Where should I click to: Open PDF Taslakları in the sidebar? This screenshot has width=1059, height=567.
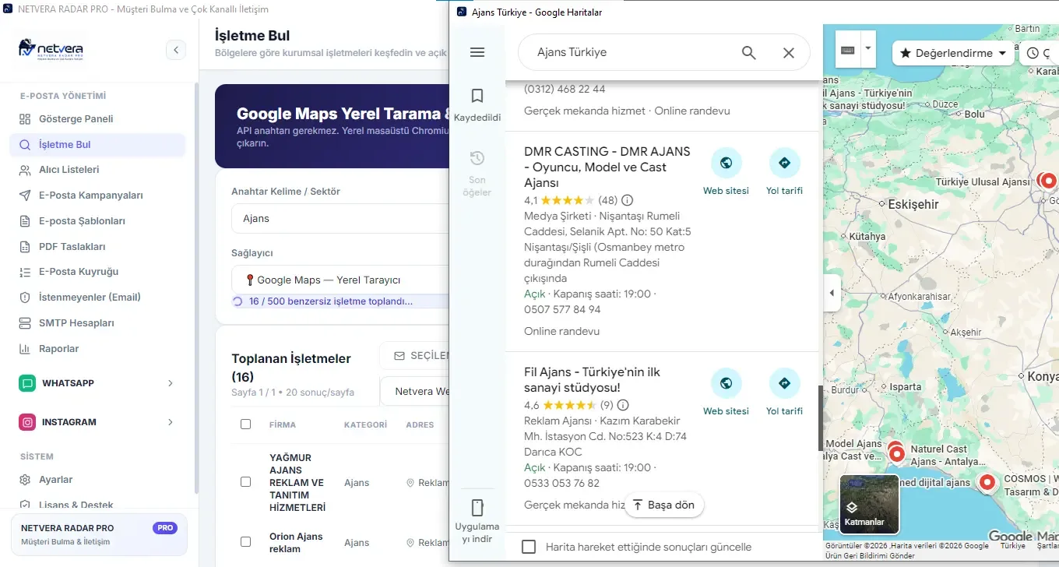coord(97,247)
